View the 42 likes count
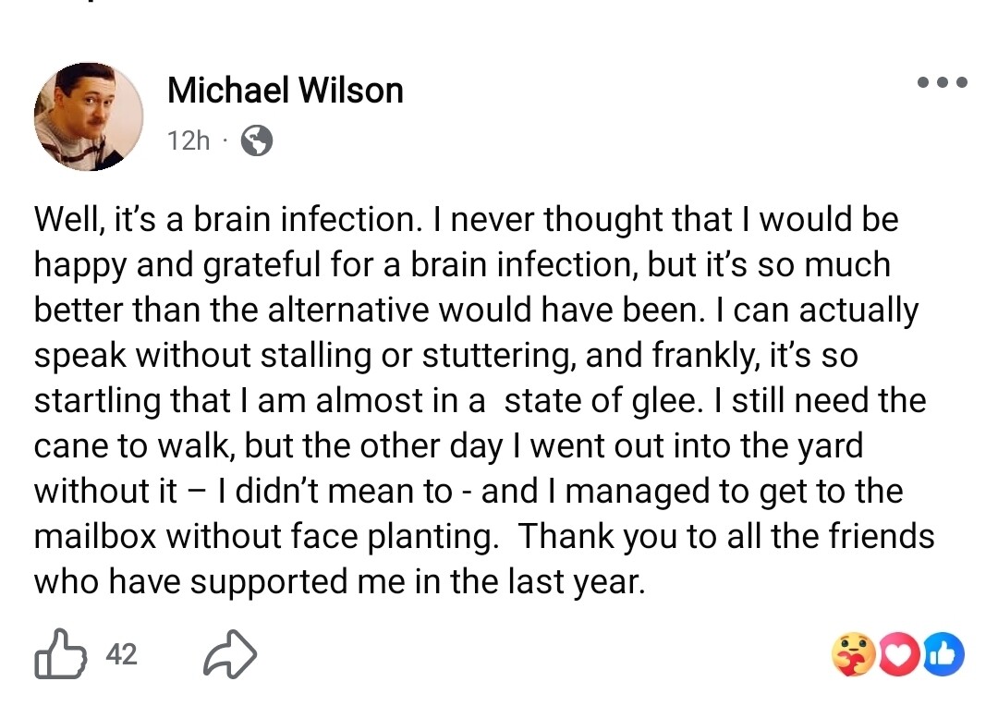 coord(121,654)
